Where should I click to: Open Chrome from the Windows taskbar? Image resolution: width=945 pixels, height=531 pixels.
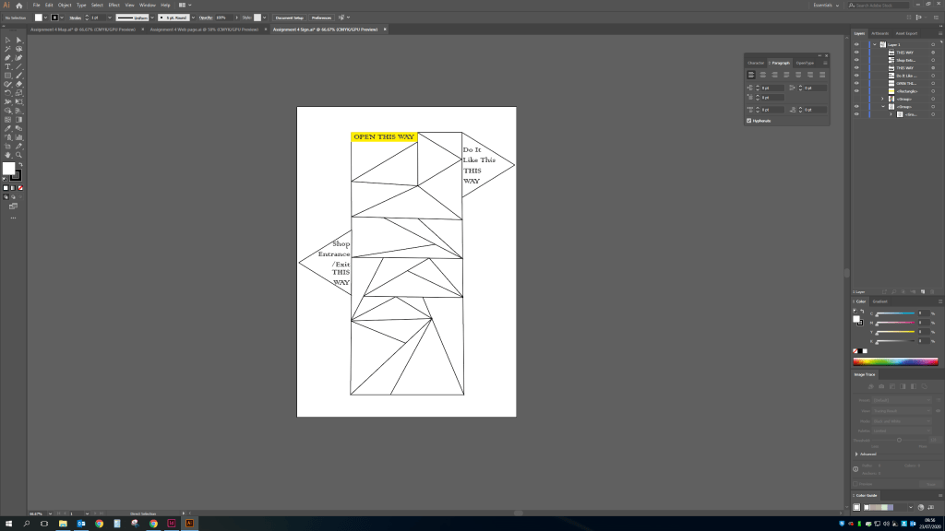[x=99, y=523]
